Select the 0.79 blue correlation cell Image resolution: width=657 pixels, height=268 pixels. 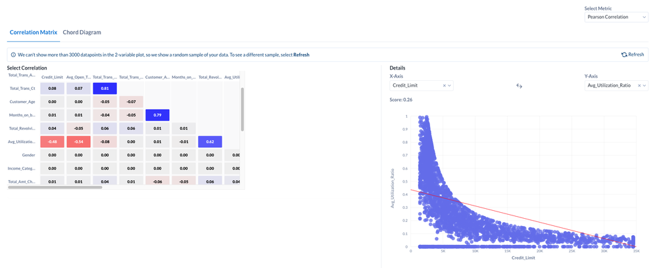[x=157, y=115]
